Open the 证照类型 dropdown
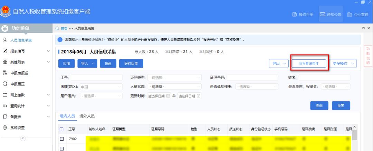Viewport: 373px width, 151px height. coord(174,78)
